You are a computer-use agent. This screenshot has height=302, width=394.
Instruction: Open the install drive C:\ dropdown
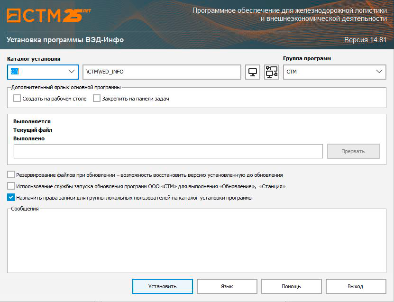(x=43, y=72)
